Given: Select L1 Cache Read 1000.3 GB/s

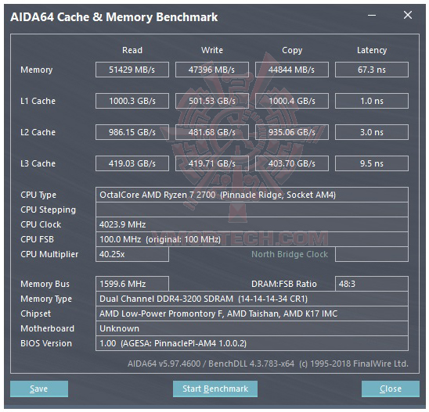Looking at the screenshot, I should tap(132, 101).
